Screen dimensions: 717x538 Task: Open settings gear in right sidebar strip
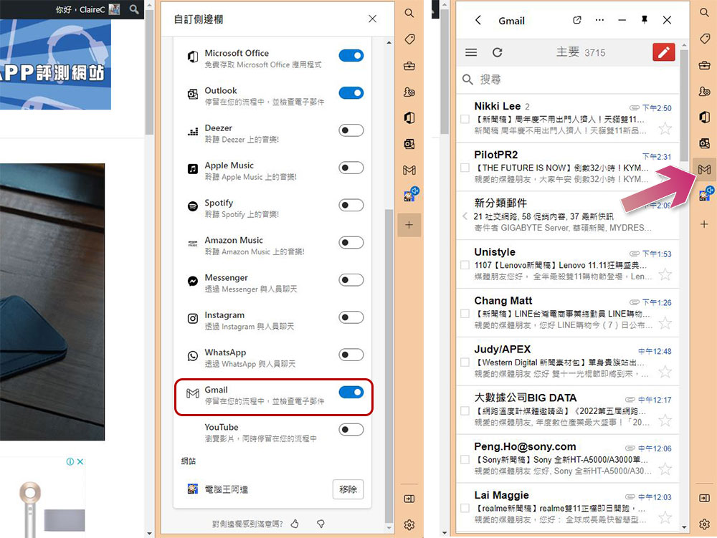pyautogui.click(x=704, y=524)
